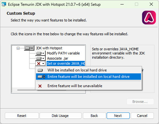The width and height of the screenshot is (159, 124).
Task: Click the red X icon in the menu
Action: [x=40, y=86]
